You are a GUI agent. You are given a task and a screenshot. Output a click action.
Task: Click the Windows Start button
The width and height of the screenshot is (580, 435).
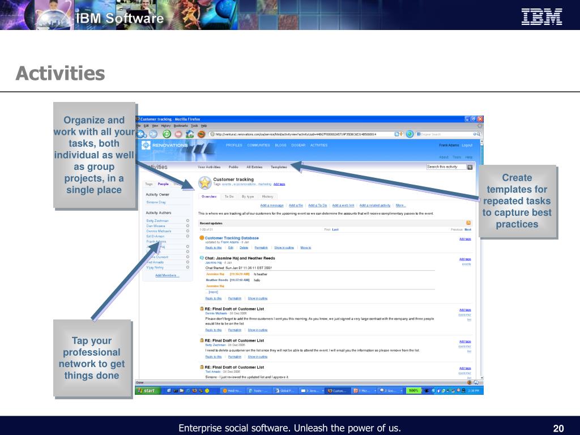click(147, 391)
